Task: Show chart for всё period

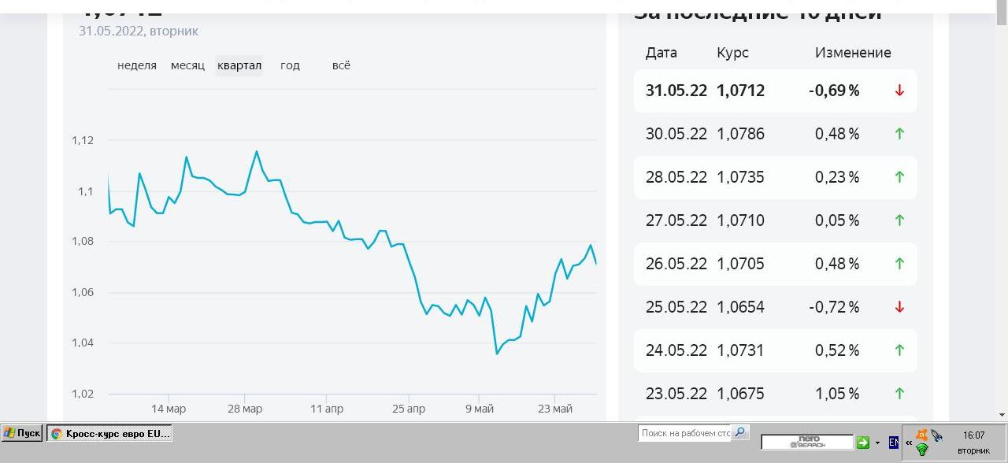Action: point(341,65)
